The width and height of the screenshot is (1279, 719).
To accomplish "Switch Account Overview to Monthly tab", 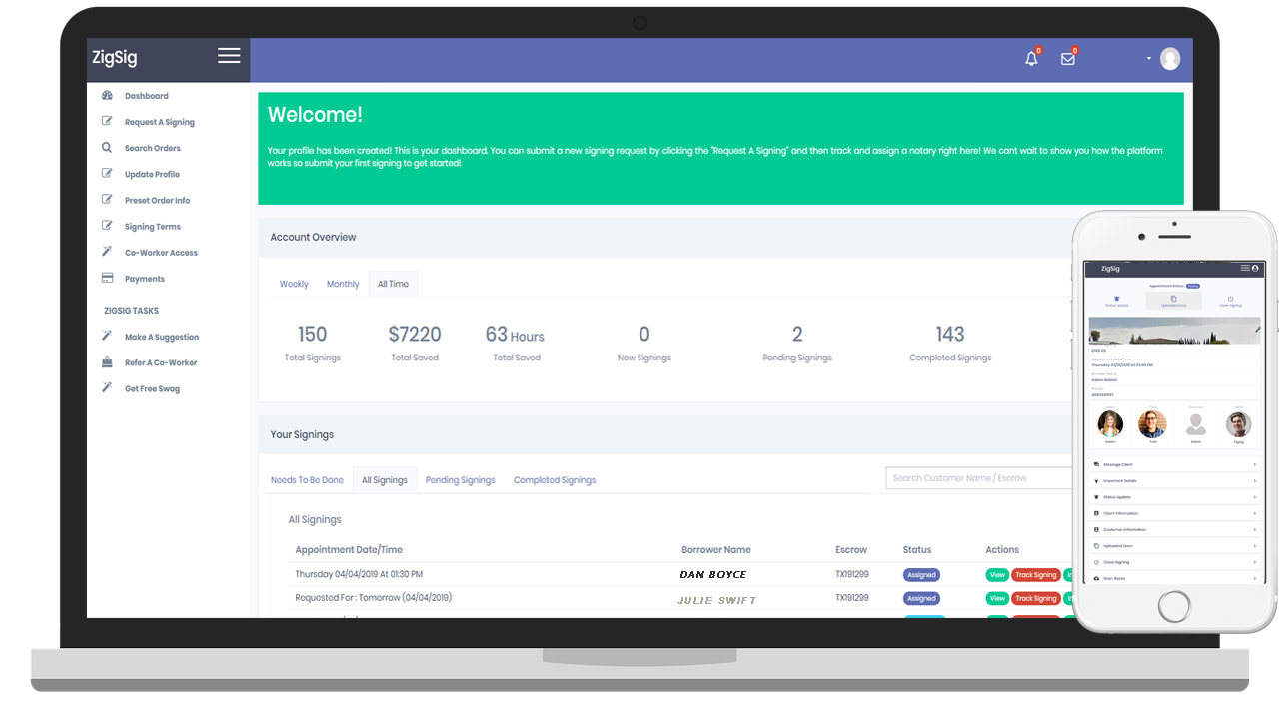I will (x=343, y=284).
